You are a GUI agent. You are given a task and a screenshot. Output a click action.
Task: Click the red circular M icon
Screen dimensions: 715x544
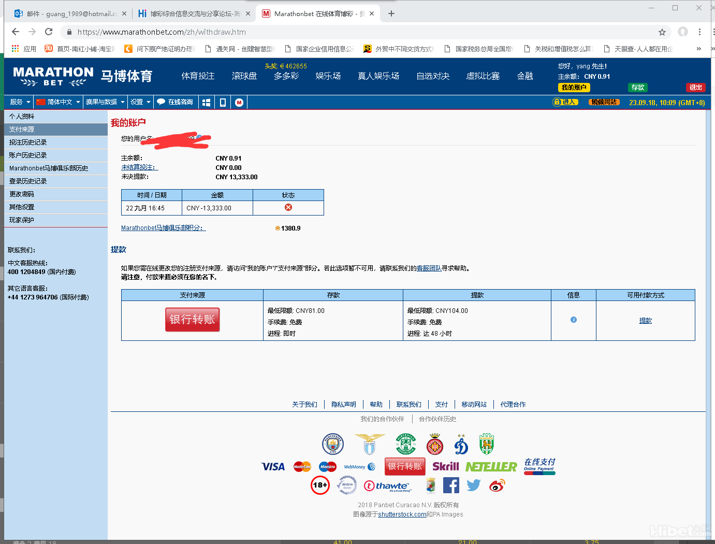coord(239,103)
